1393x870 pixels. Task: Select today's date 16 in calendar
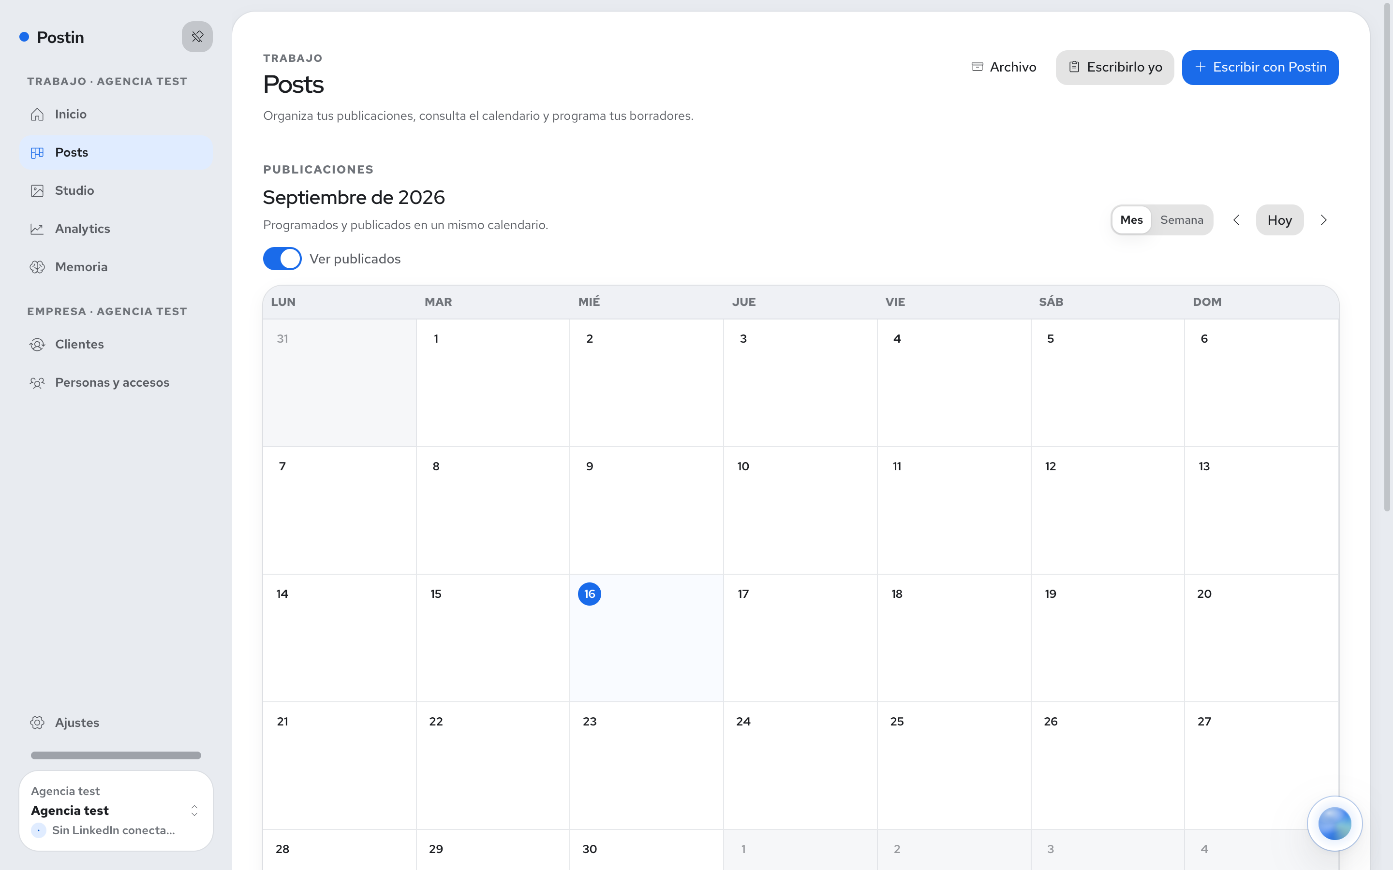(x=590, y=594)
